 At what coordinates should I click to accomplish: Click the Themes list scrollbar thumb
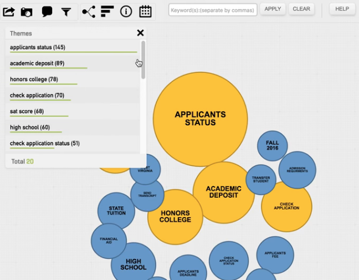143,60
